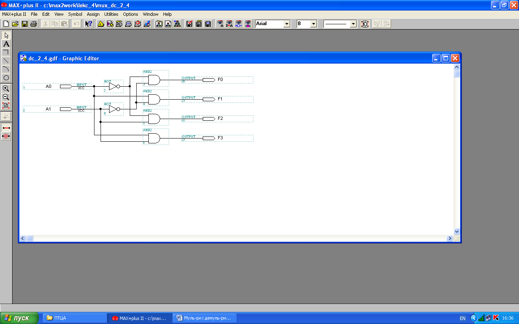Screen dimensions: 519x324
Task: Open the Utilities menu
Action: point(111,14)
